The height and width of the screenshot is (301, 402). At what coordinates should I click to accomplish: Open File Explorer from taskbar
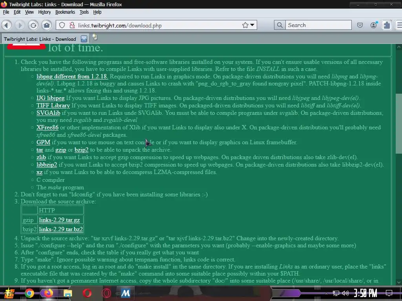point(68,293)
